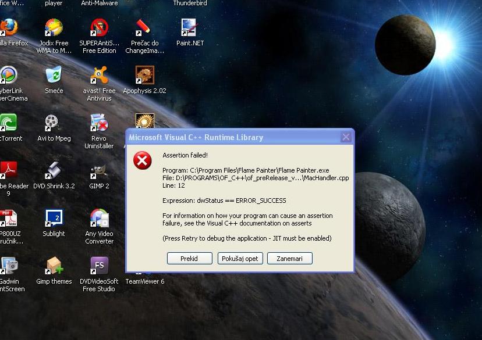The width and height of the screenshot is (482, 340).
Task: Select the DVDVideoSoft Free Studio icon
Action: tap(99, 266)
